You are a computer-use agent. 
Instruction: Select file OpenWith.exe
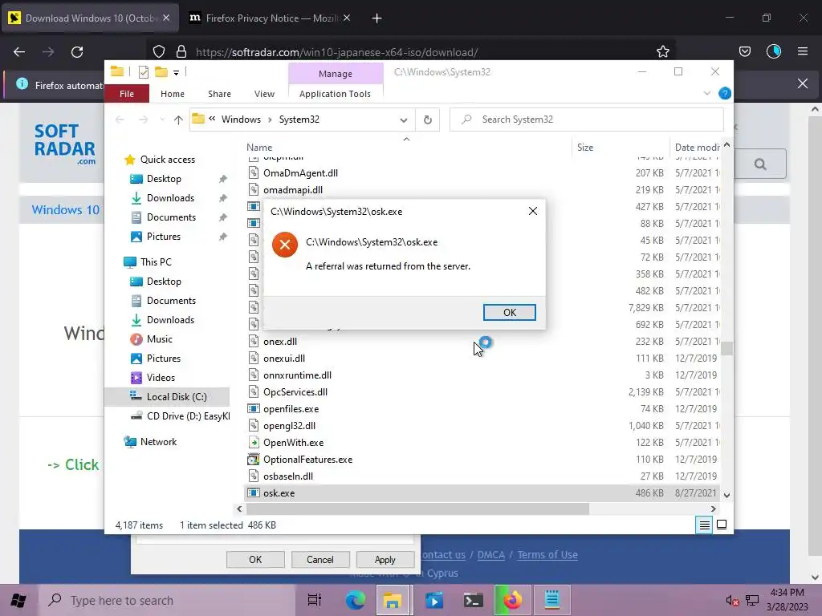click(x=294, y=443)
